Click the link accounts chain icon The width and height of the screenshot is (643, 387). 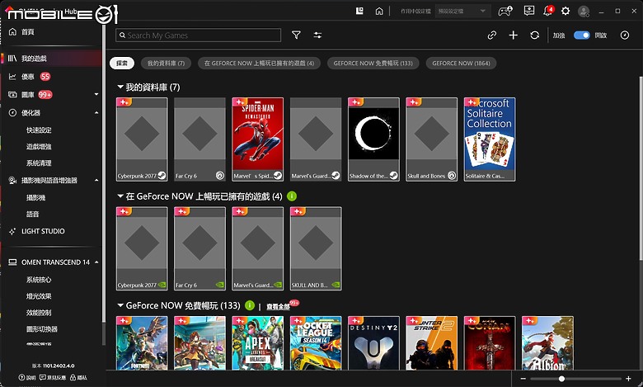click(491, 35)
